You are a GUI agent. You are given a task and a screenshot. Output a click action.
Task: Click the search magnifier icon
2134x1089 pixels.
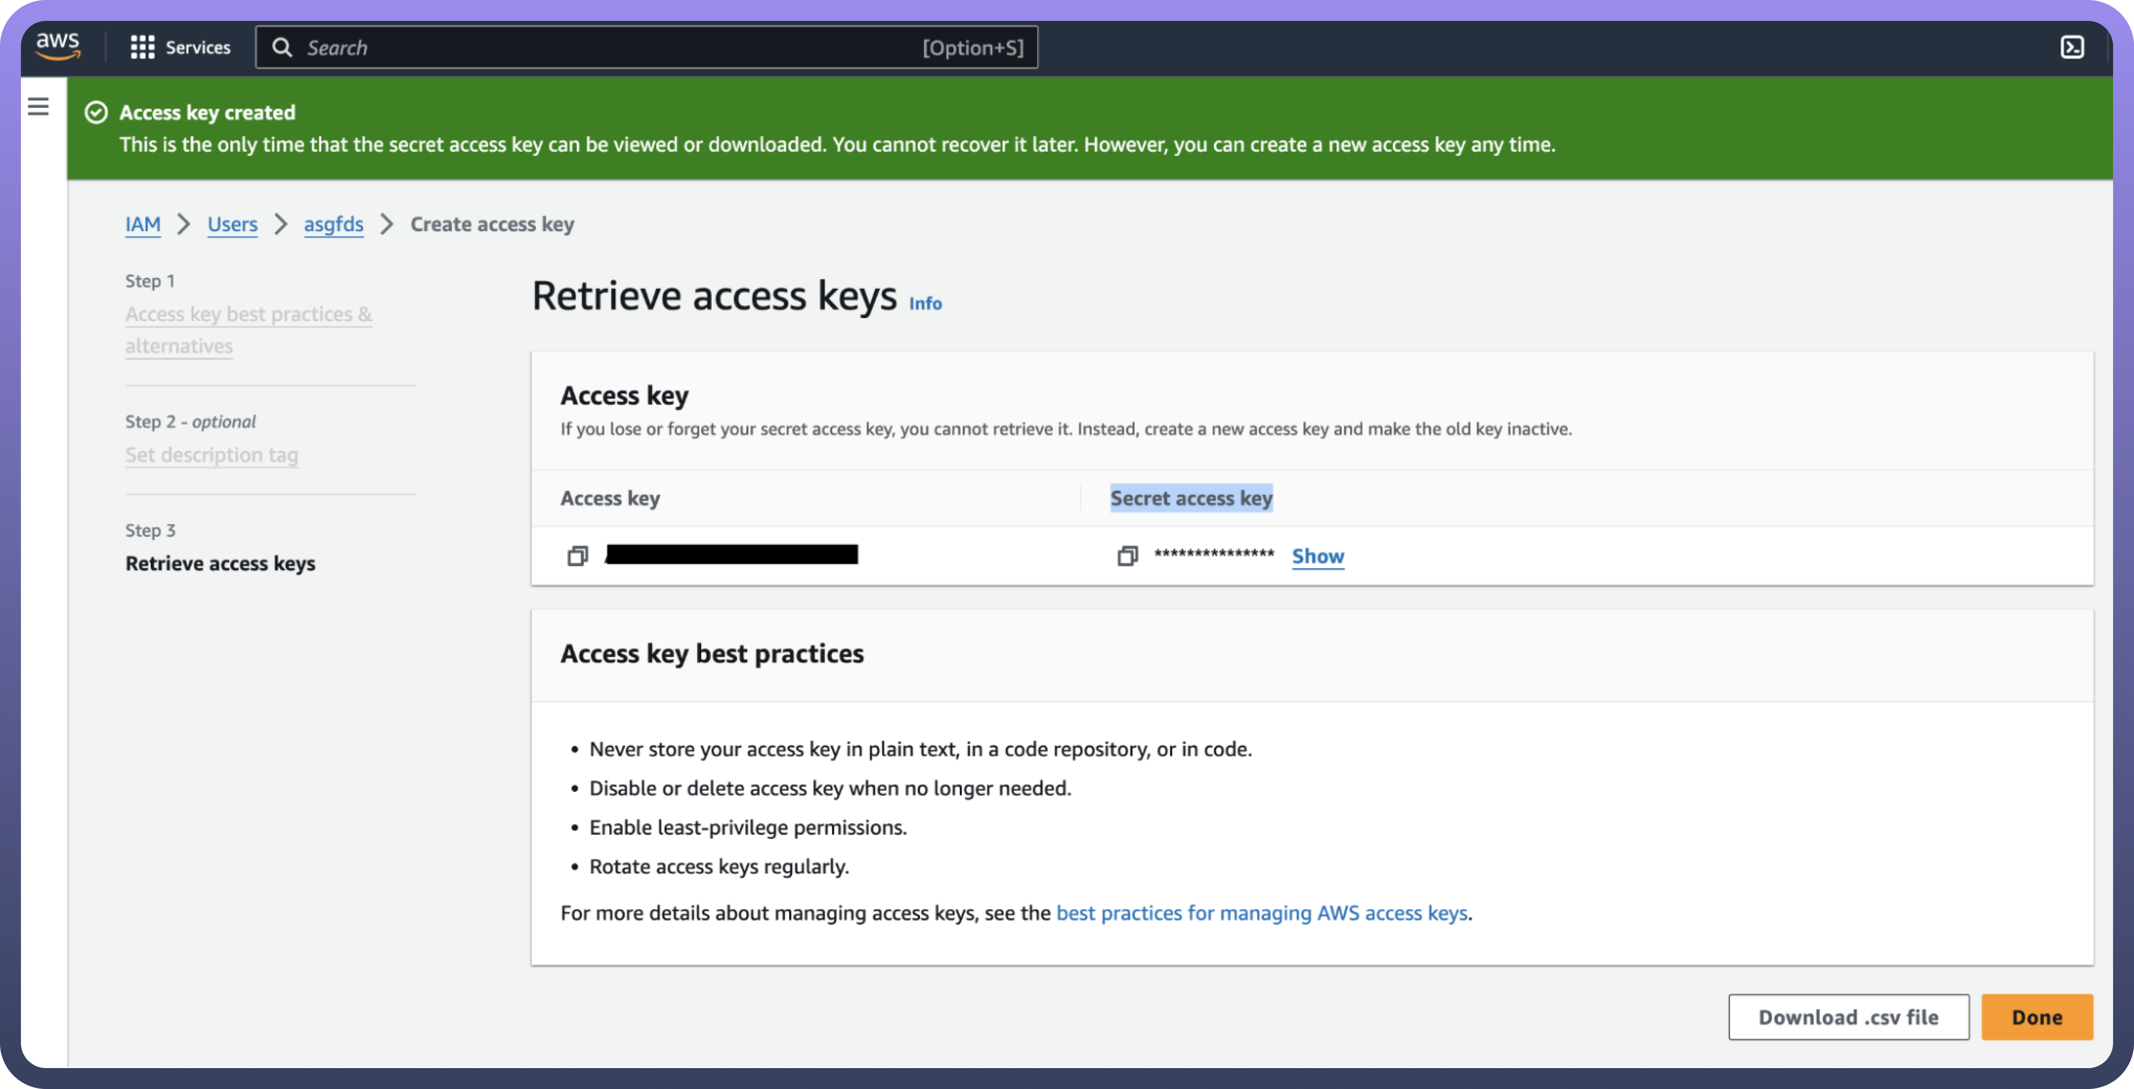coord(283,47)
